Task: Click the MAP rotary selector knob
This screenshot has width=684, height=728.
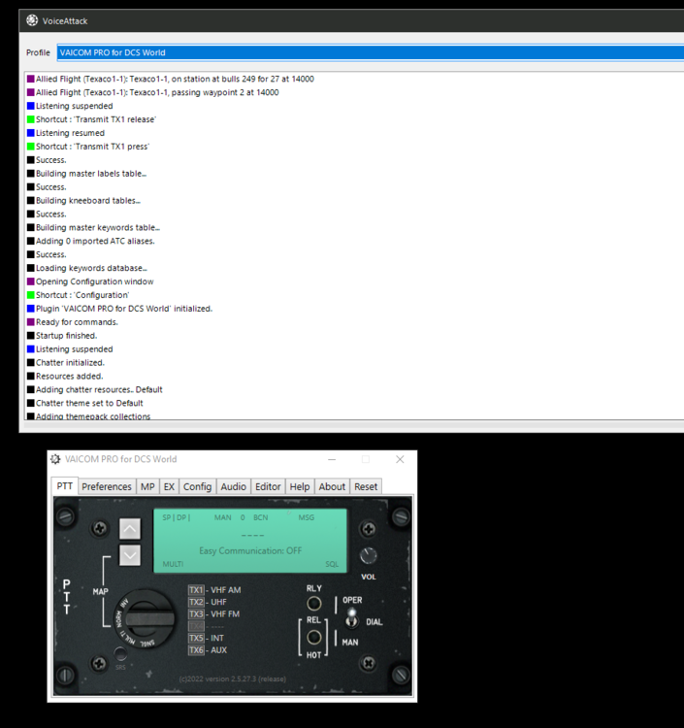Action: click(x=146, y=619)
